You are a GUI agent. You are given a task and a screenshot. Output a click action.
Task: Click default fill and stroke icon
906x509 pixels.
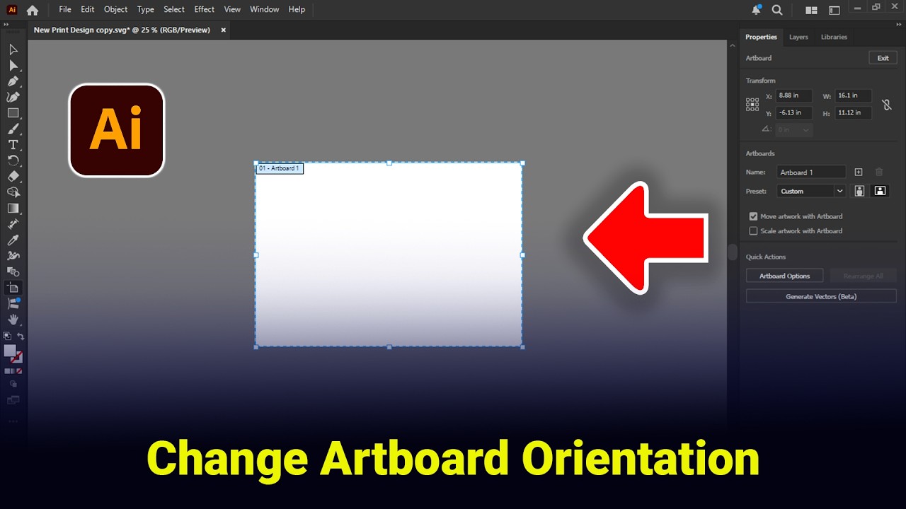click(x=7, y=337)
